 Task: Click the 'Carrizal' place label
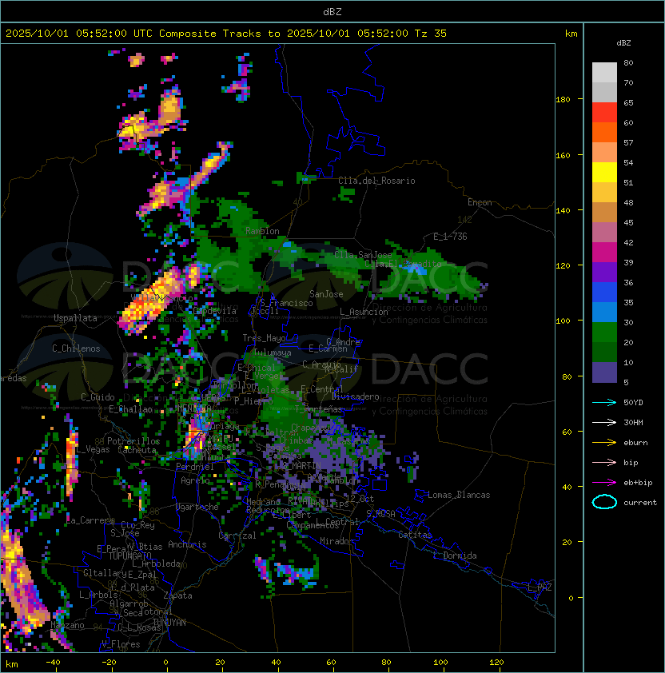click(x=237, y=536)
